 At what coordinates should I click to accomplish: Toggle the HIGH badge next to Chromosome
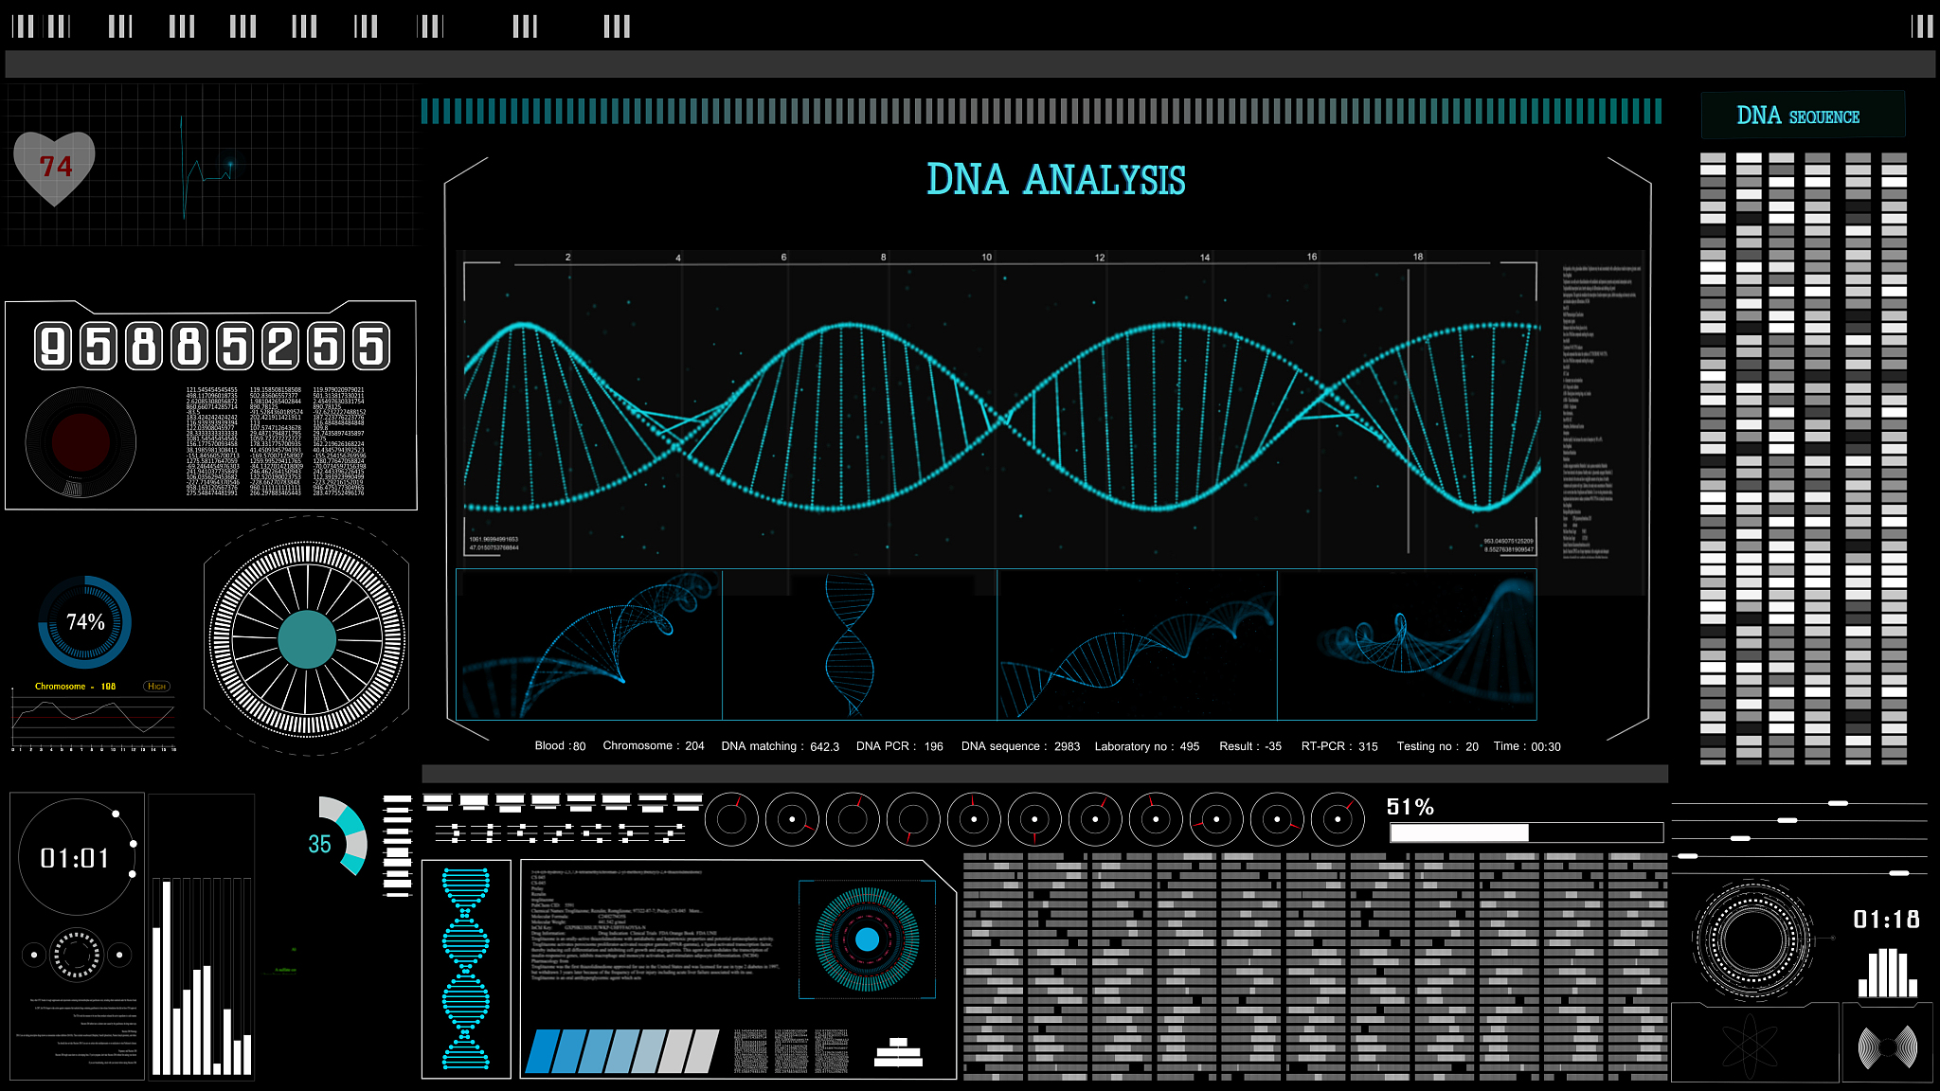pos(157,686)
